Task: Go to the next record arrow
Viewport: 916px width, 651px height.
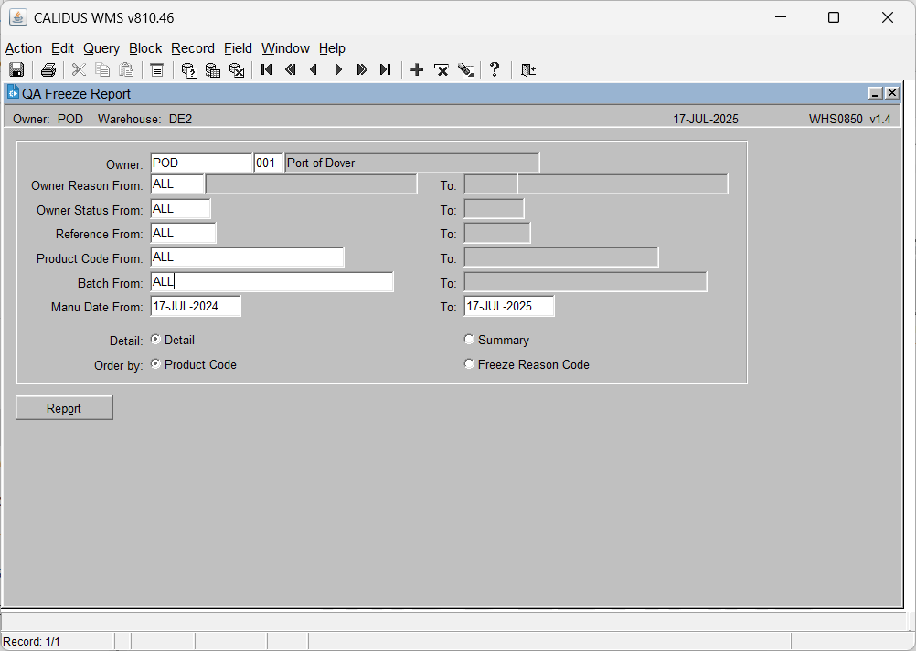Action: (x=338, y=70)
